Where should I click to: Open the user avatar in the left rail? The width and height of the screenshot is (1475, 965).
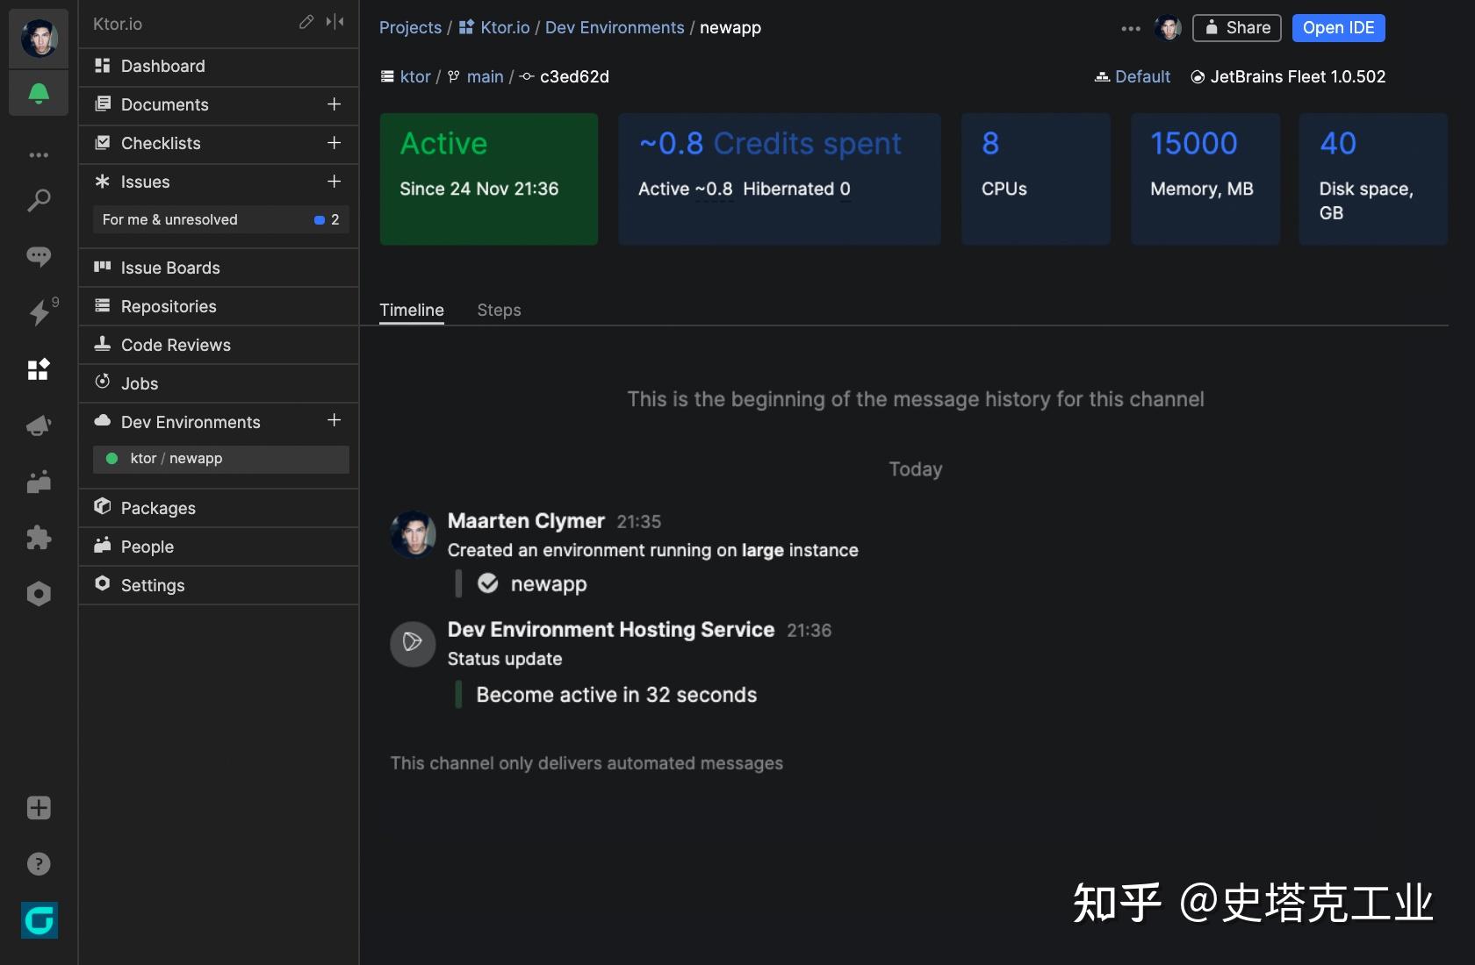click(x=39, y=38)
